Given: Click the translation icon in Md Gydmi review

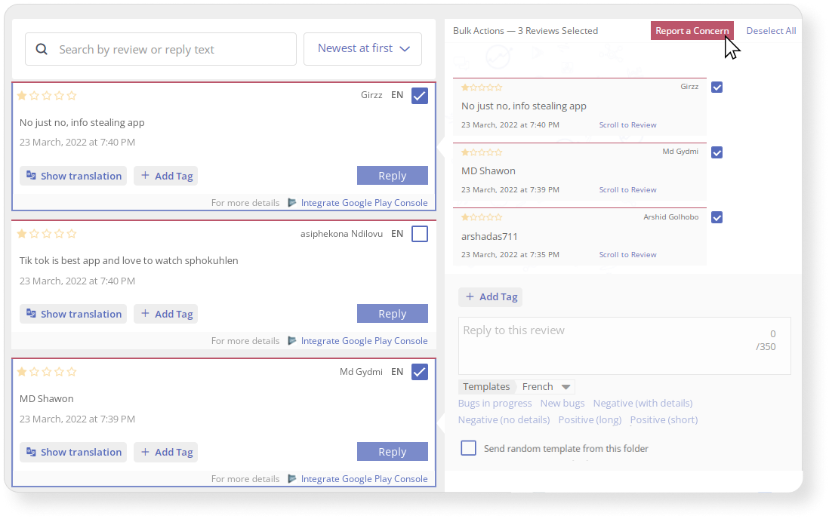Looking at the screenshot, I should (31, 452).
